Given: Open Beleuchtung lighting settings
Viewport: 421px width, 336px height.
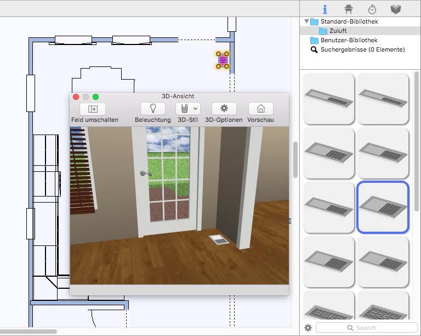Looking at the screenshot, I should (153, 109).
